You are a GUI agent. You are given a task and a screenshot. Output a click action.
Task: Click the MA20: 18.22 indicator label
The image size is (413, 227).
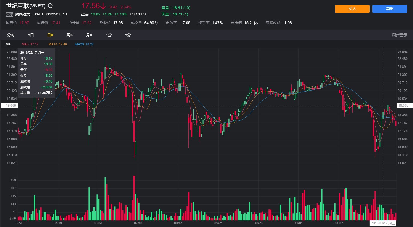click(x=84, y=44)
